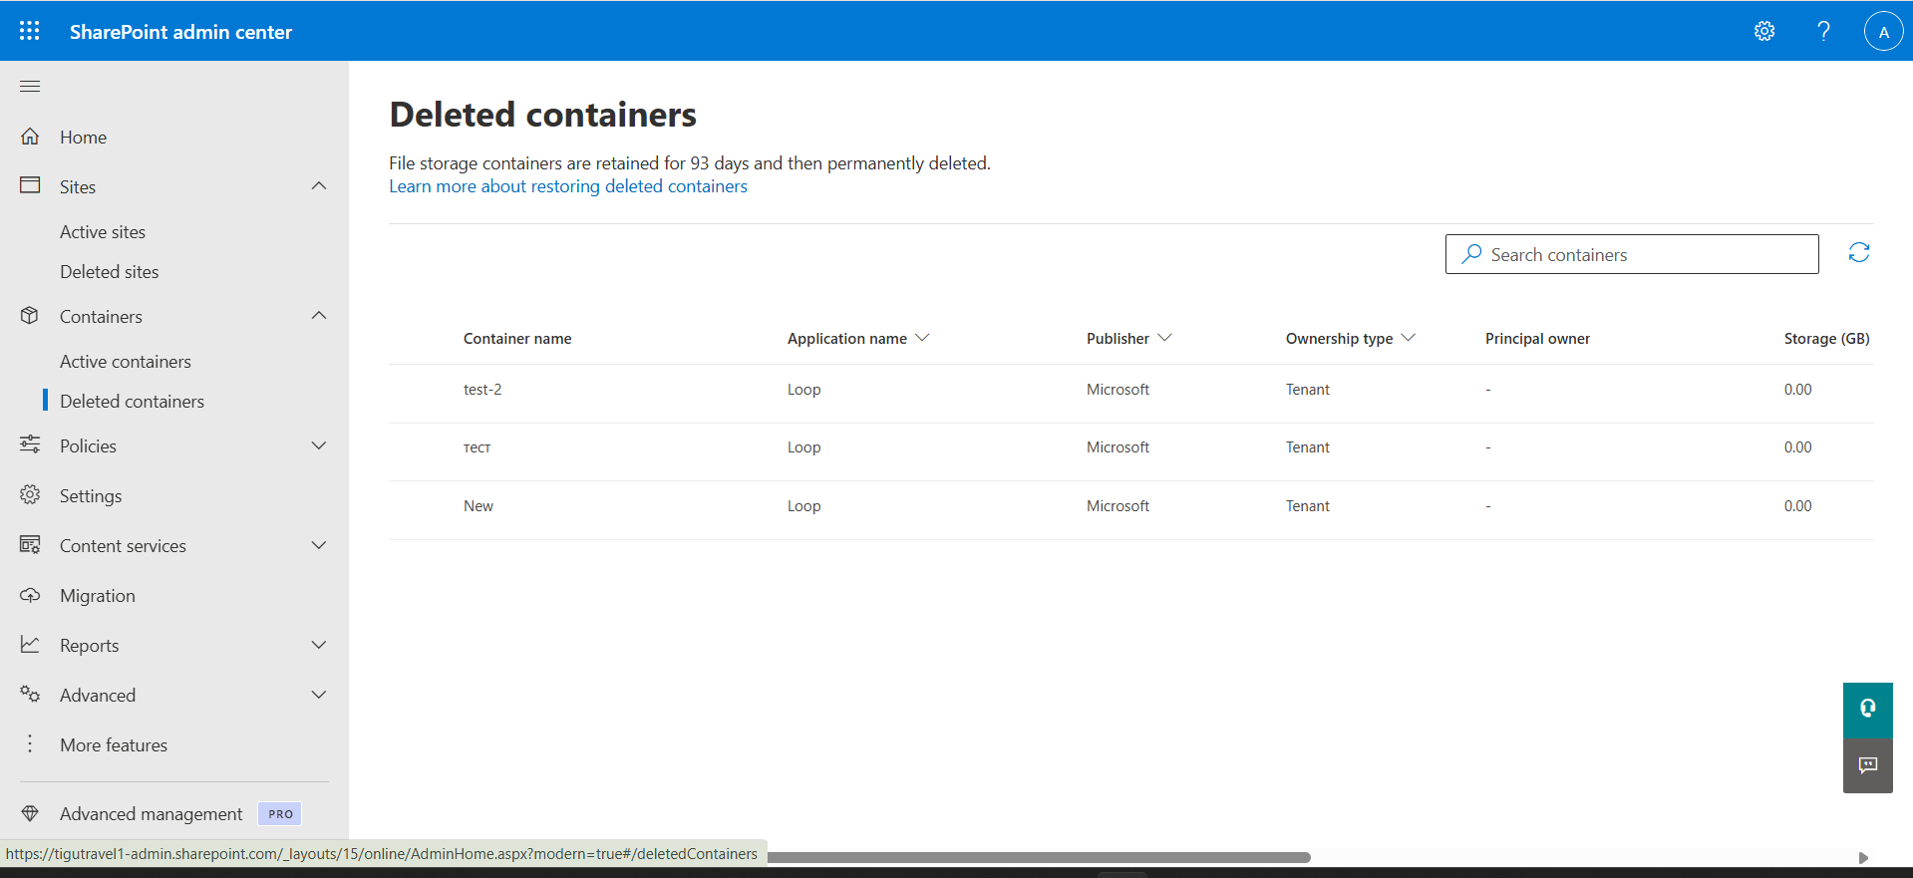Open the app launcher waffle icon

[30, 31]
